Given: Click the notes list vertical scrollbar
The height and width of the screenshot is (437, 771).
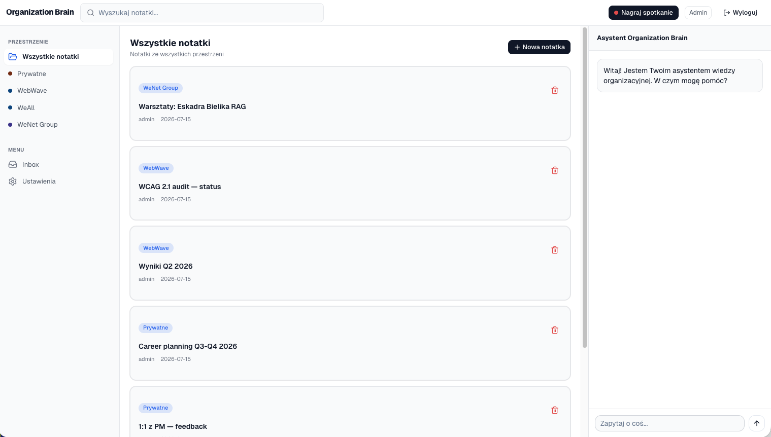Looking at the screenshot, I should click(x=585, y=188).
